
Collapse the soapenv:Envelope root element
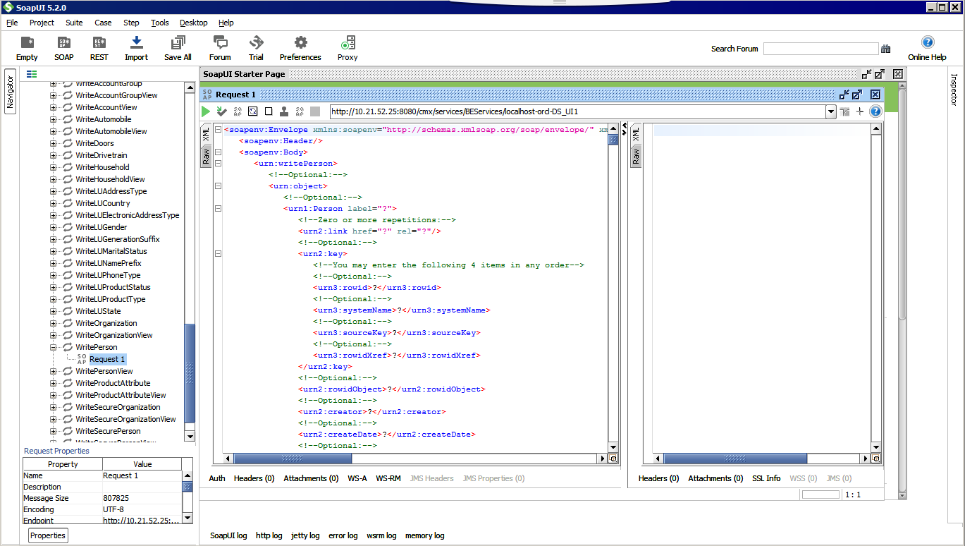pos(219,130)
